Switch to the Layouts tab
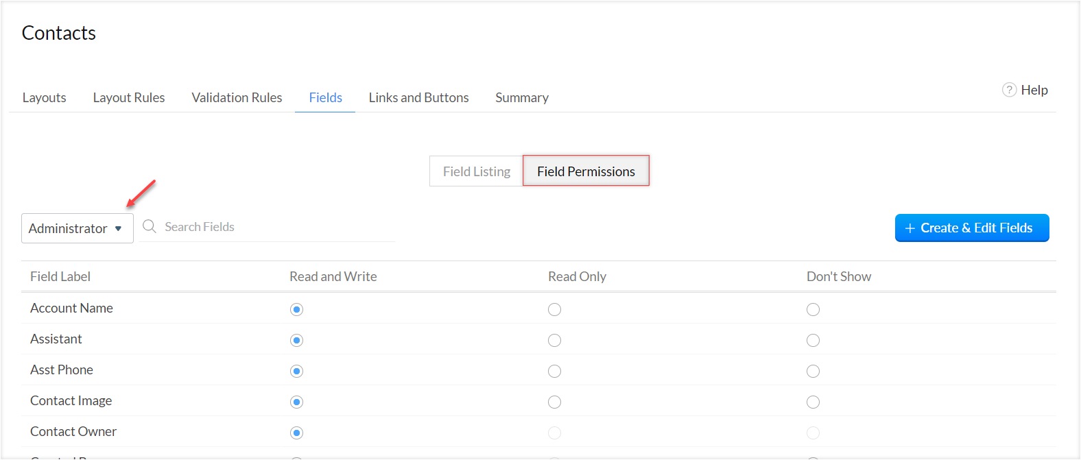The width and height of the screenshot is (1081, 460). pyautogui.click(x=45, y=97)
